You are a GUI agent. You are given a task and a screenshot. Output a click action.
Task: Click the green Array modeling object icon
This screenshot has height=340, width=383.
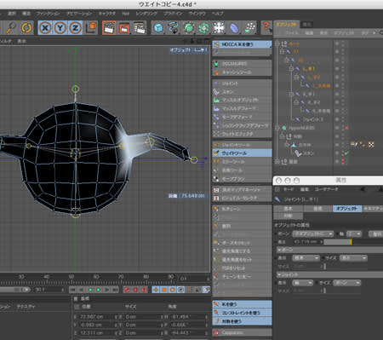(203, 28)
